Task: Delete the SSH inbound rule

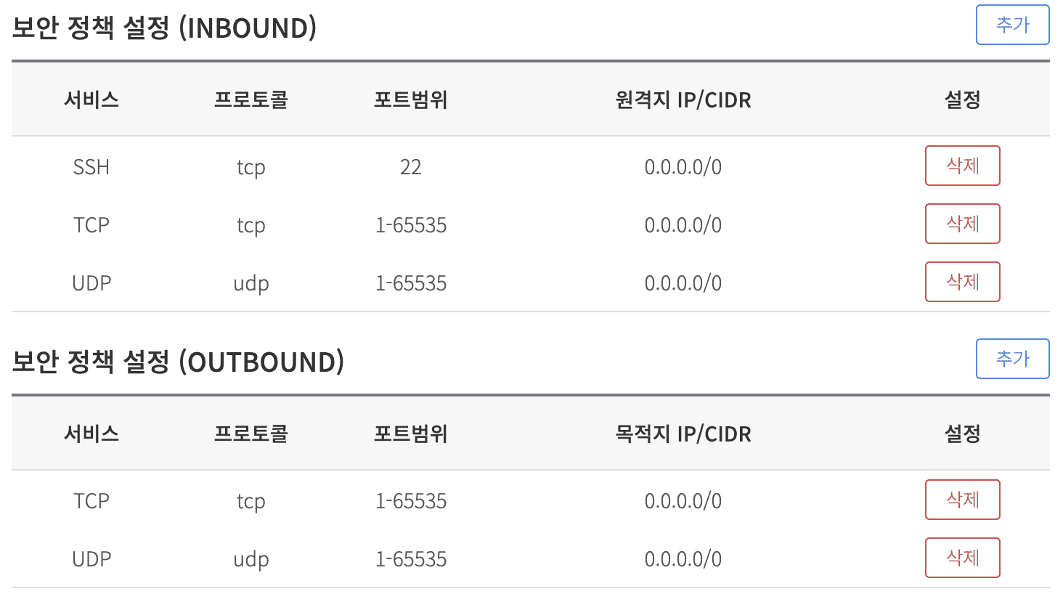Action: pyautogui.click(x=963, y=166)
